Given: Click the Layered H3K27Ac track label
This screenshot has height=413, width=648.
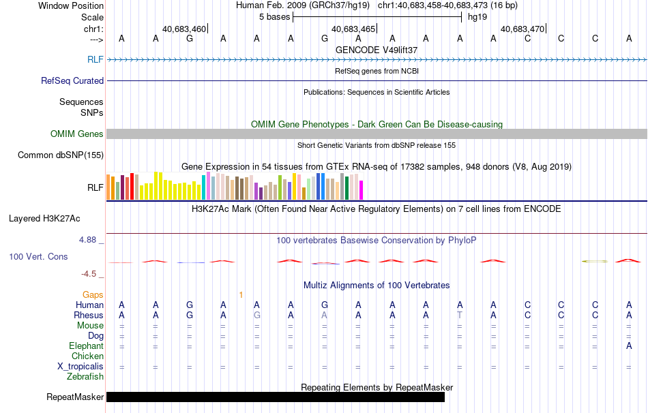Looking at the screenshot, I should pyautogui.click(x=44, y=219).
